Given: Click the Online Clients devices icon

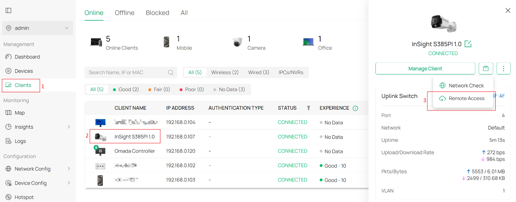Looking at the screenshot, I should click(x=96, y=42).
